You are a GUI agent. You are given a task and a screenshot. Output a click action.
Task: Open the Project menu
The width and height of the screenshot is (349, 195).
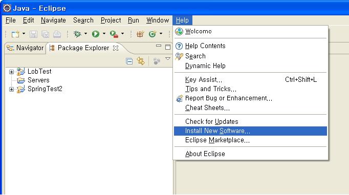(x=111, y=20)
